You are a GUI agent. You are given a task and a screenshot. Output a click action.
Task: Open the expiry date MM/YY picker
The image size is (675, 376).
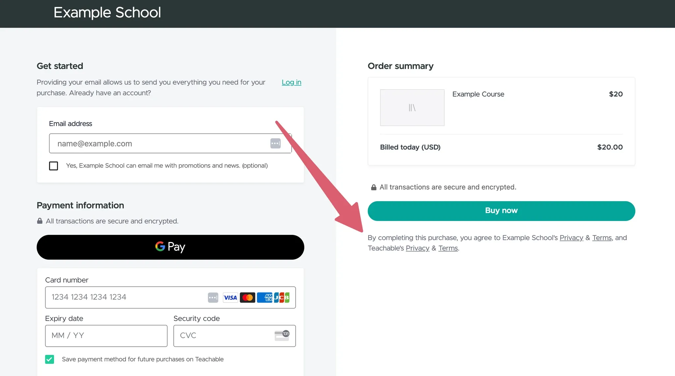[106, 335]
